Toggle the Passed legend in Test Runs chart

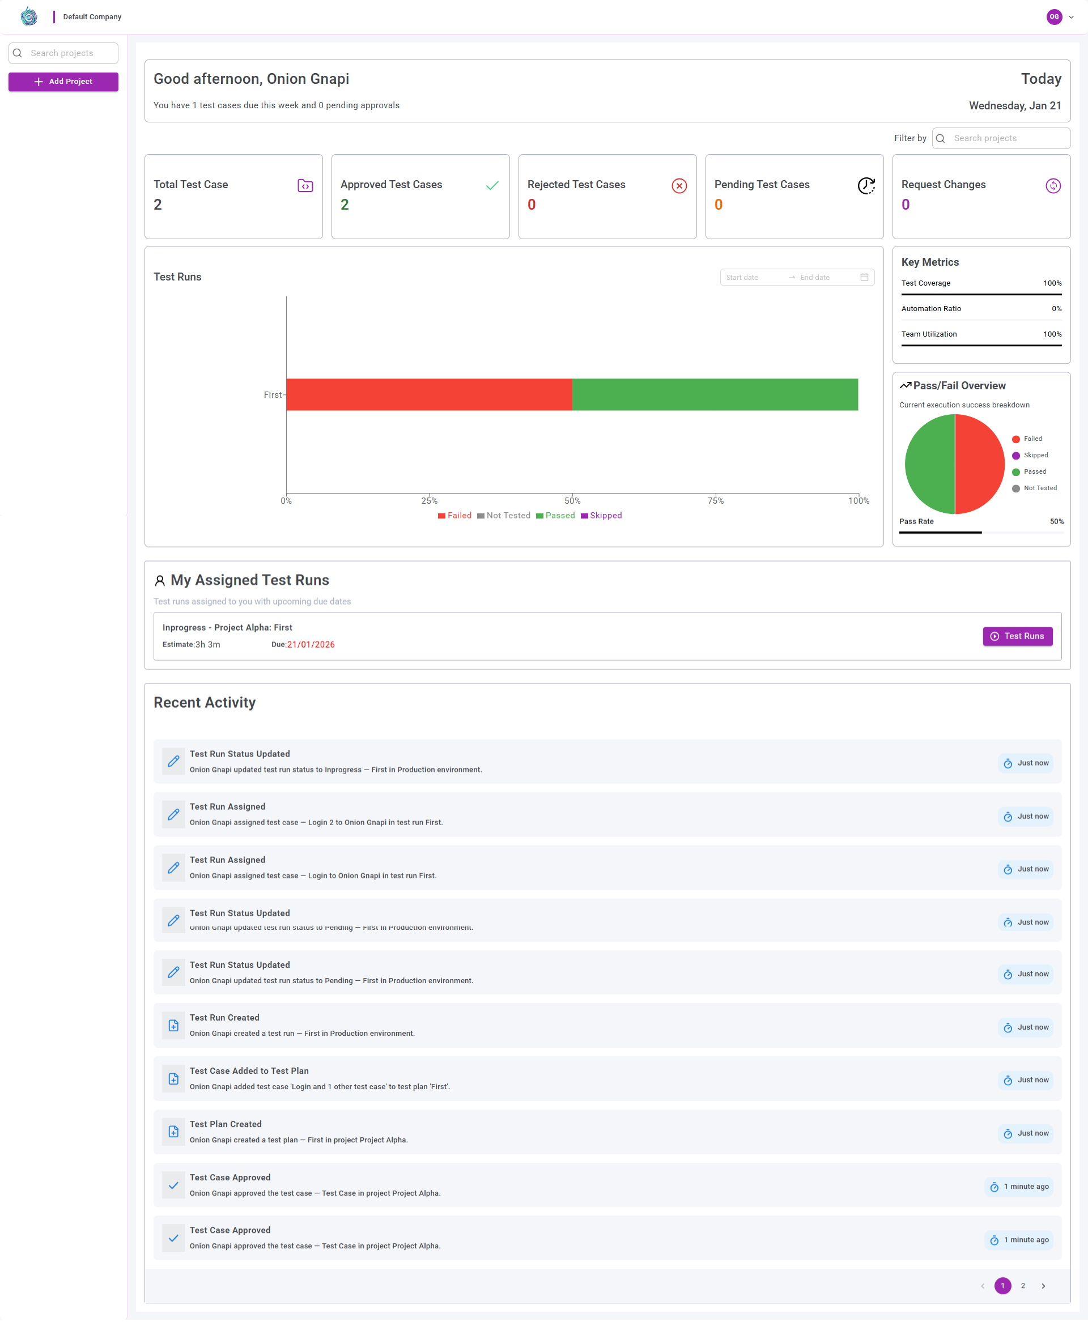(555, 515)
